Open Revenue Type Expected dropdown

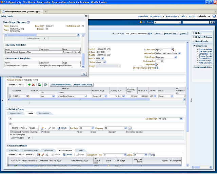click(x=106, y=96)
